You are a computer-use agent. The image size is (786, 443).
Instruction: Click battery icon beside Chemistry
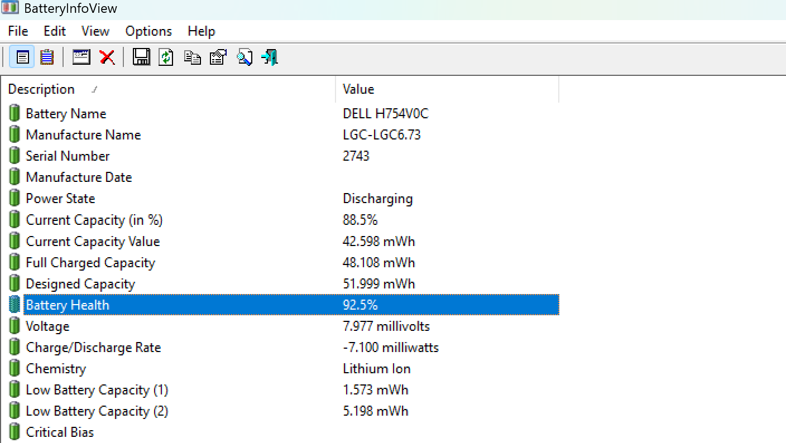point(15,368)
